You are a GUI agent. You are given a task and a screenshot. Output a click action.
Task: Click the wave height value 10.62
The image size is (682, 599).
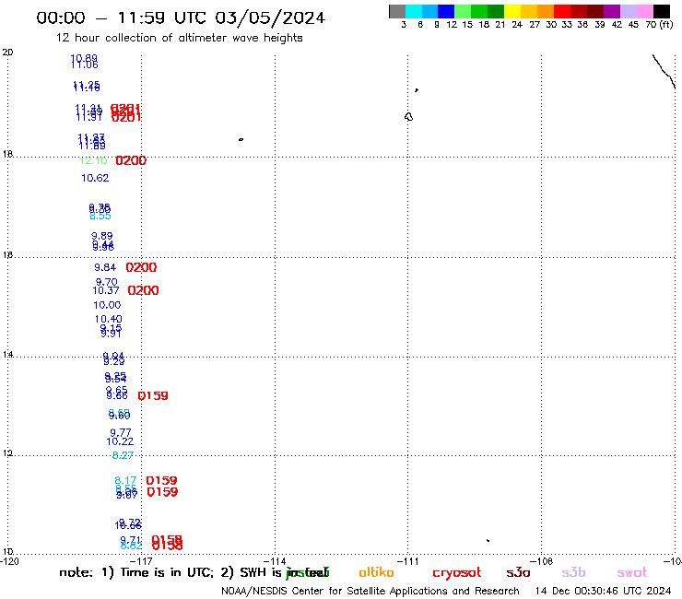95,178
